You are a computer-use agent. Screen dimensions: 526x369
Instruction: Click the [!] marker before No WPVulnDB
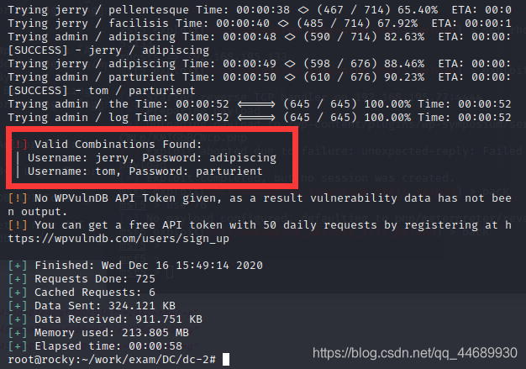[18, 198]
